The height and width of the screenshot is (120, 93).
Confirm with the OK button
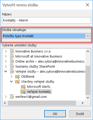55,114
